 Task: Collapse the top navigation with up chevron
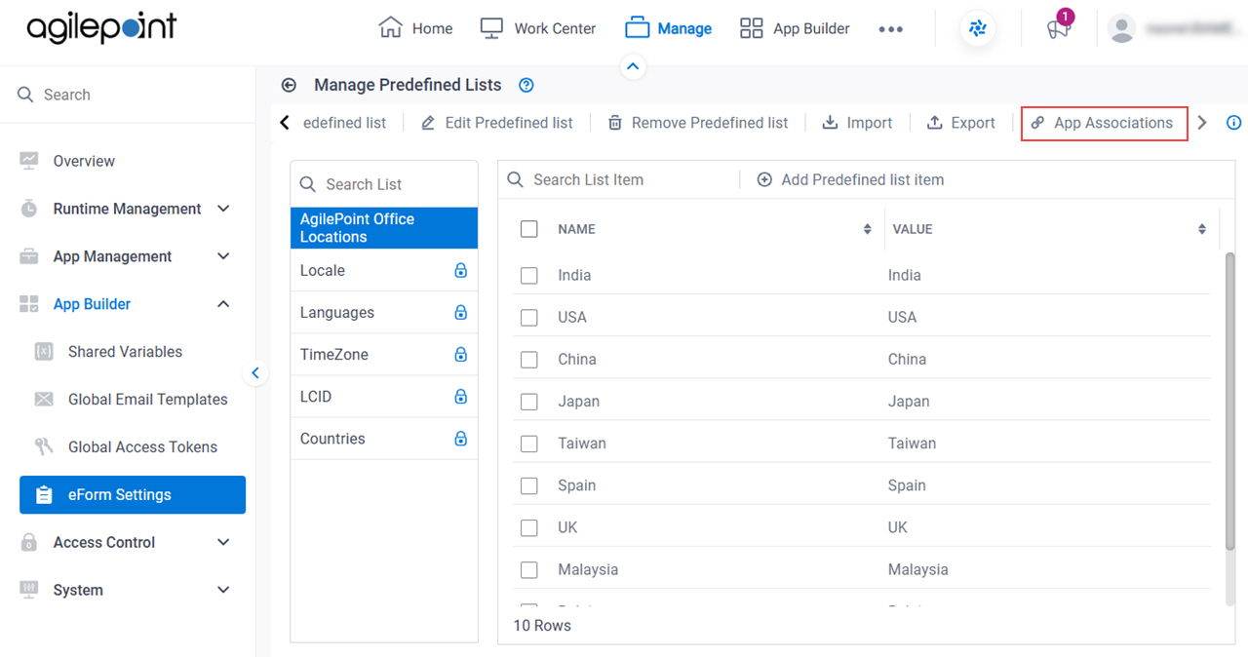[633, 66]
